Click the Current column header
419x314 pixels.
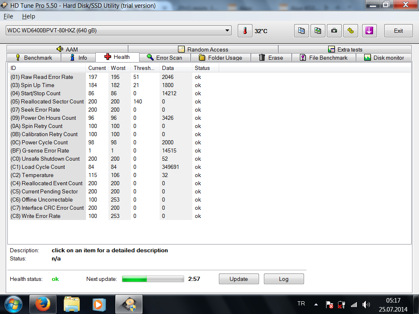tap(97, 68)
